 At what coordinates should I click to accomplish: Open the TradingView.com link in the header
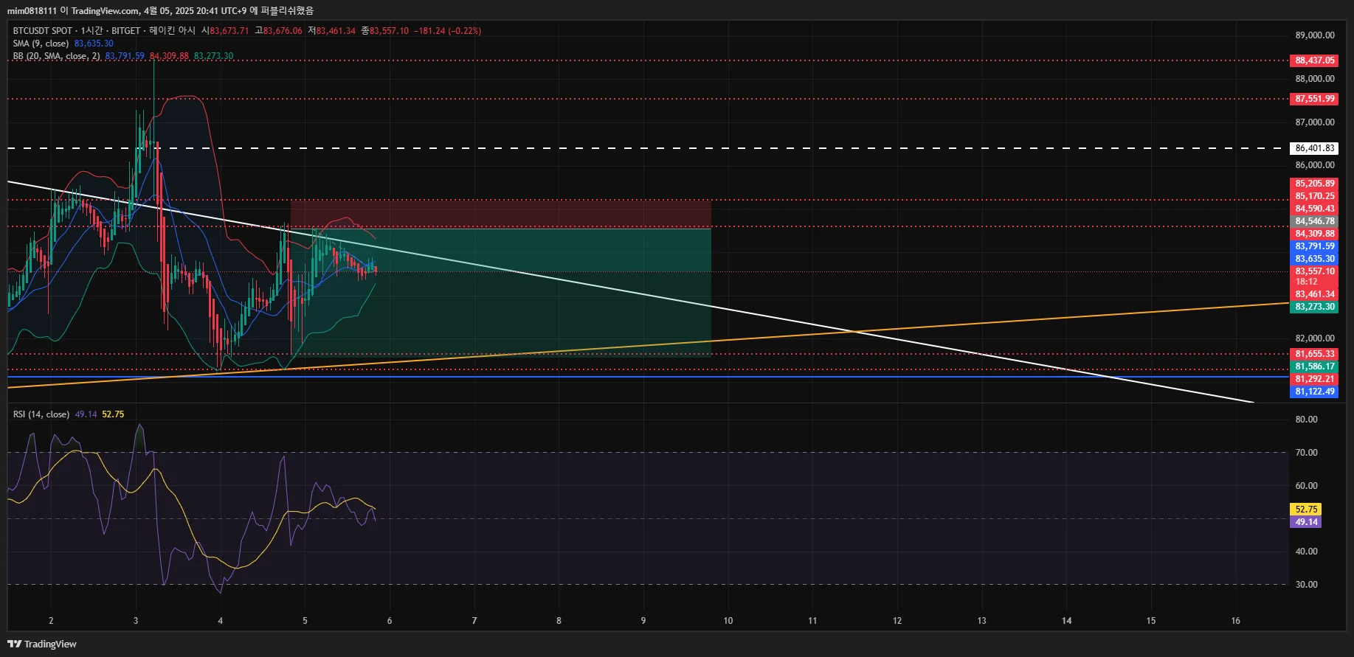tap(105, 10)
